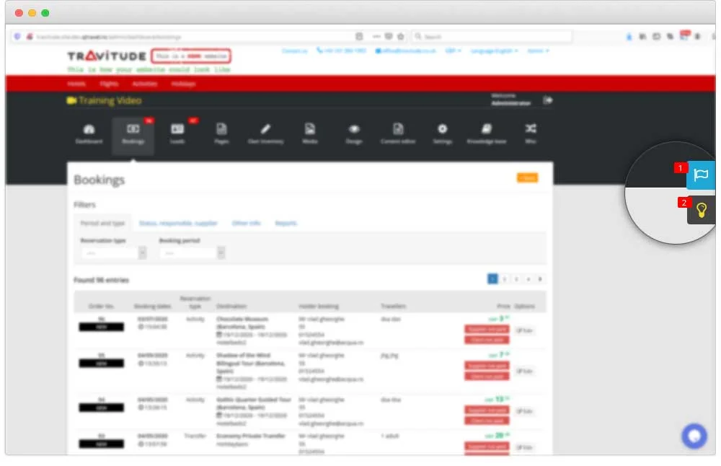Image resolution: width=721 pixels, height=466 pixels.
Task: Open the Pages module icon
Action: [x=222, y=133]
